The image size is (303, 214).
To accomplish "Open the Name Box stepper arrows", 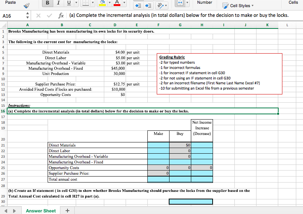I will click(28, 15).
